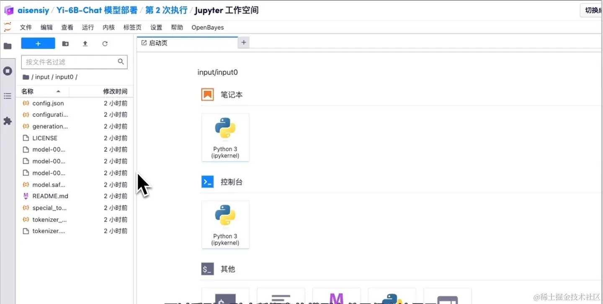This screenshot has height=304, width=603.
Task: Open 第 2 次执行 breadcrumb link
Action: (166, 10)
